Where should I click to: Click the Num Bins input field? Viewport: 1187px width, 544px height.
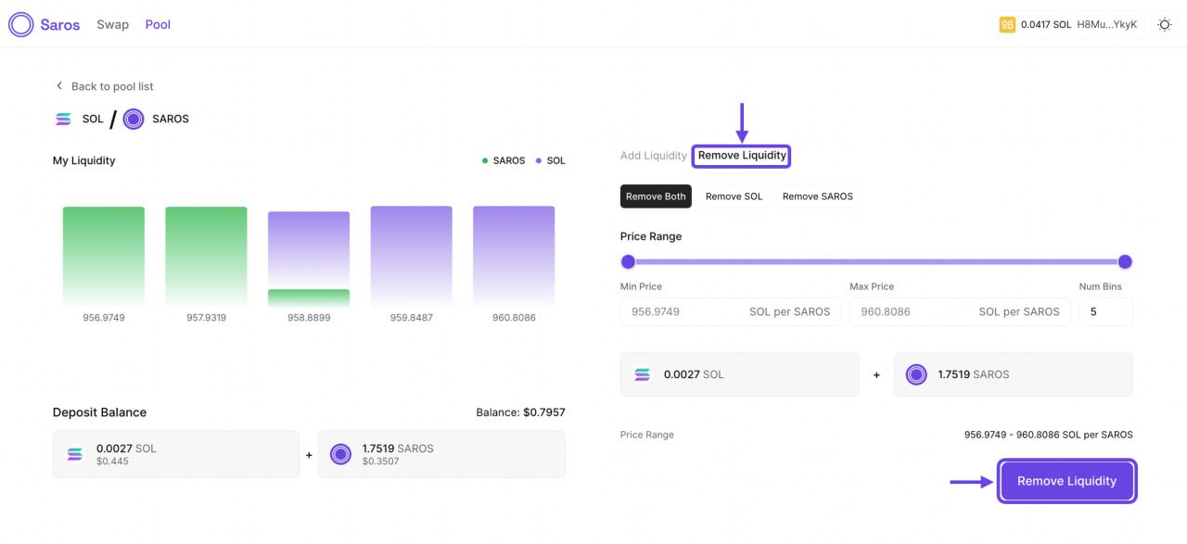pyautogui.click(x=1105, y=312)
